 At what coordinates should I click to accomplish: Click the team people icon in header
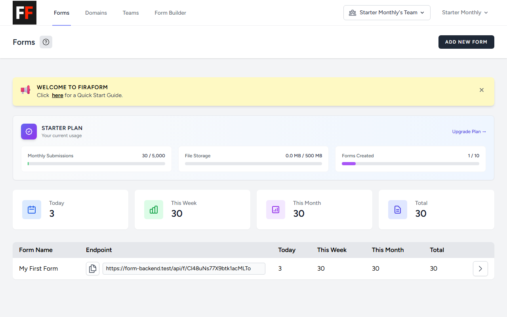(353, 13)
